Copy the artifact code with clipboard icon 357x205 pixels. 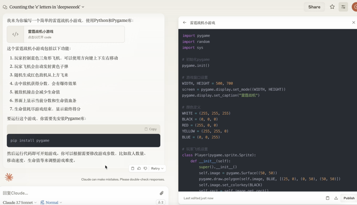328,198
